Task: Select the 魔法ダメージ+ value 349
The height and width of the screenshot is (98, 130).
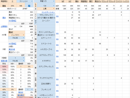Action: tap(29, 52)
